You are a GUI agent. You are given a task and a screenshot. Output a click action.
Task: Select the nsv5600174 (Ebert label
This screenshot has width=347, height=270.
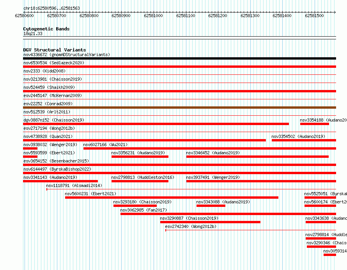[x=325, y=202]
